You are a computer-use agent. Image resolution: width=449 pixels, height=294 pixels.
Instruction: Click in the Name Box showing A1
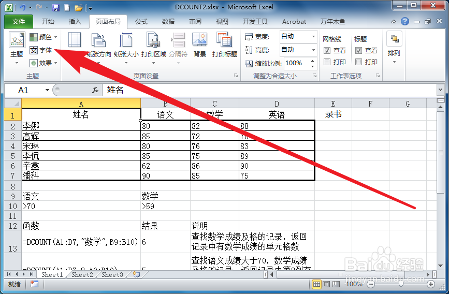tap(24, 90)
